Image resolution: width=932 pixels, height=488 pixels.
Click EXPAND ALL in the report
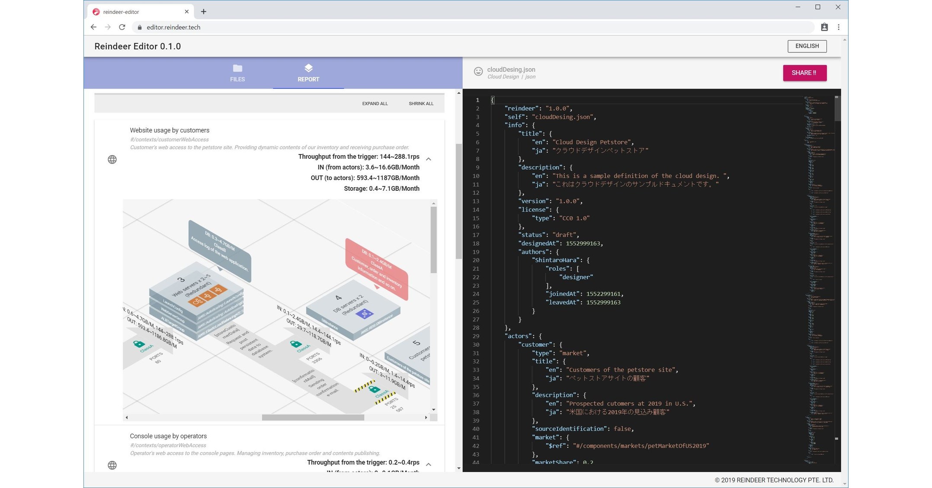[375, 104]
